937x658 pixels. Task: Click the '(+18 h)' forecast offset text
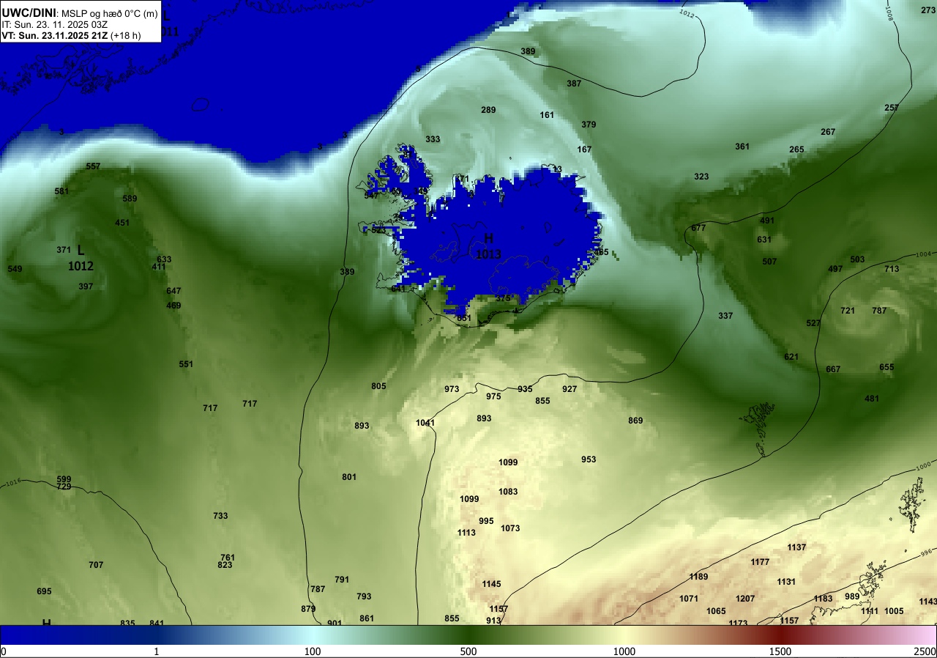pyautogui.click(x=126, y=34)
